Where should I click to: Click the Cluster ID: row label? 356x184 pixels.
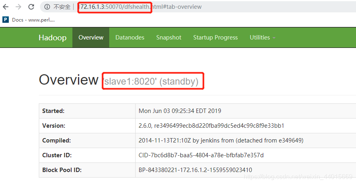coord(57,155)
